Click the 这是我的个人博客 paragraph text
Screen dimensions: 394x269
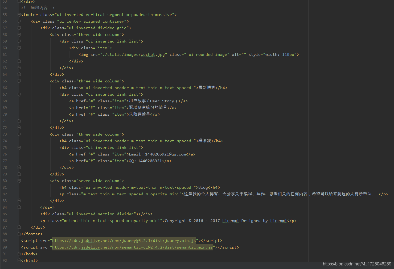[x=281, y=194]
